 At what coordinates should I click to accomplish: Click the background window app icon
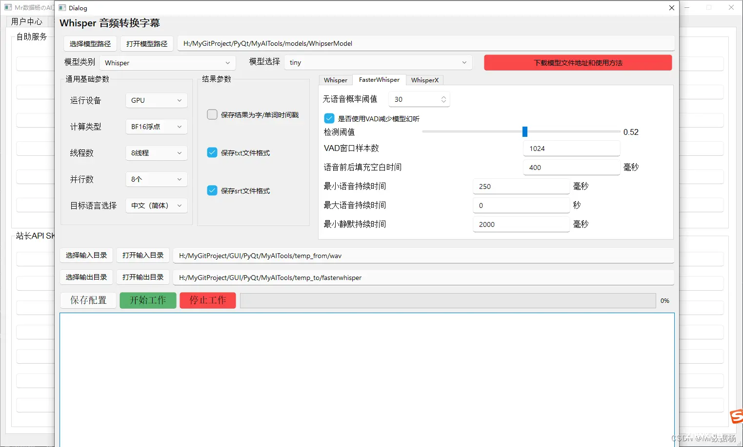(x=8, y=7)
